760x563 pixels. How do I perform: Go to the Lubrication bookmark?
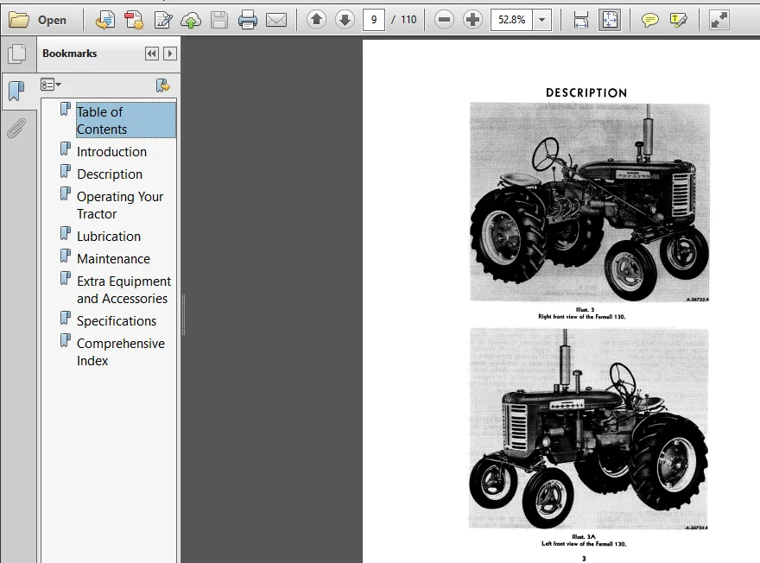109,236
